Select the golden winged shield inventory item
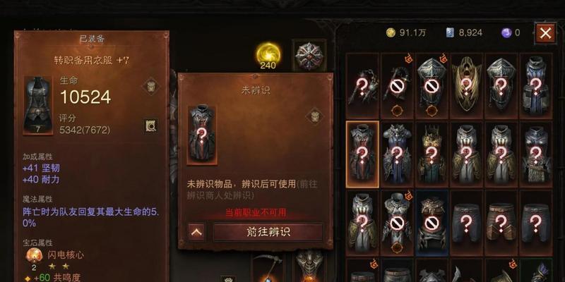Screen dimensions: 565x282 coord(466,86)
